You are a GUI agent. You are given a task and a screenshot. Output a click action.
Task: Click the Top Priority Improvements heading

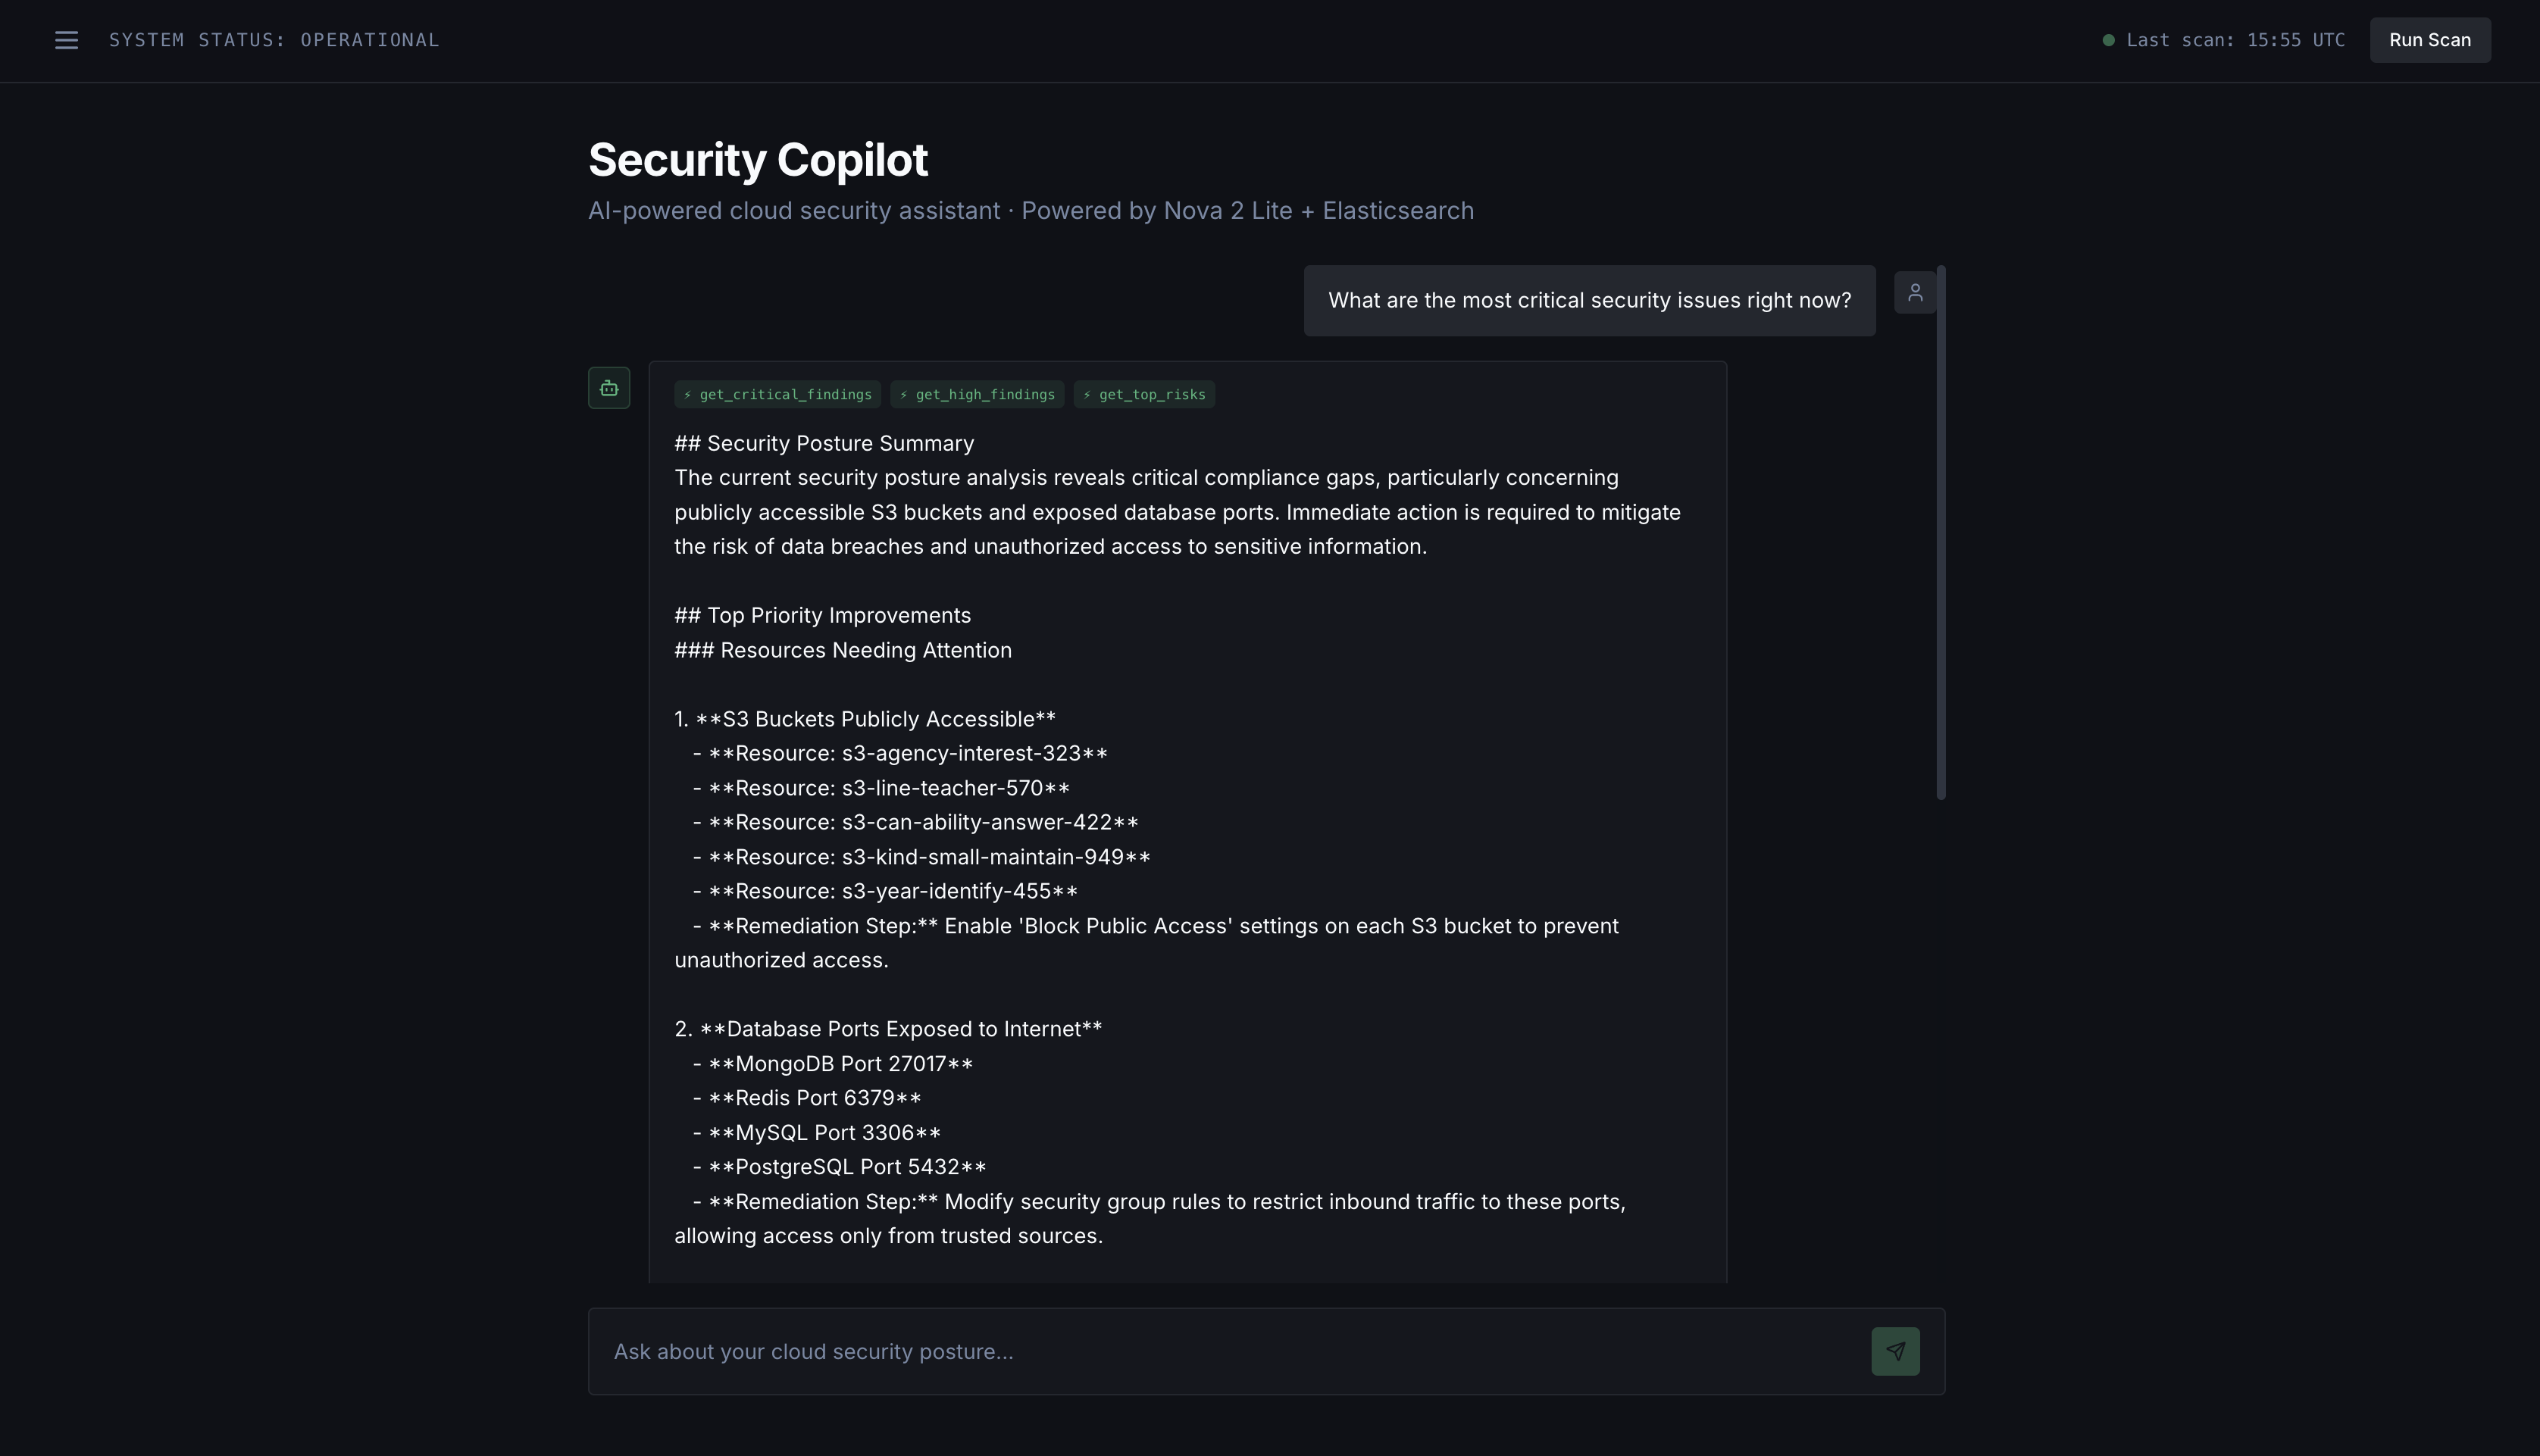[822, 616]
